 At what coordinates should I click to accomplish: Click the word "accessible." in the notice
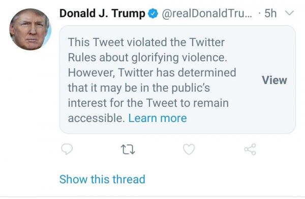tap(97, 118)
